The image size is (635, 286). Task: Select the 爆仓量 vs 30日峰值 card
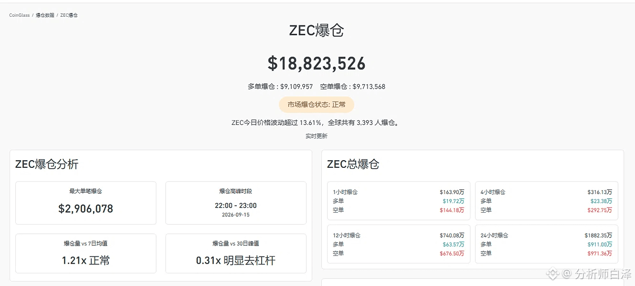coord(236,254)
